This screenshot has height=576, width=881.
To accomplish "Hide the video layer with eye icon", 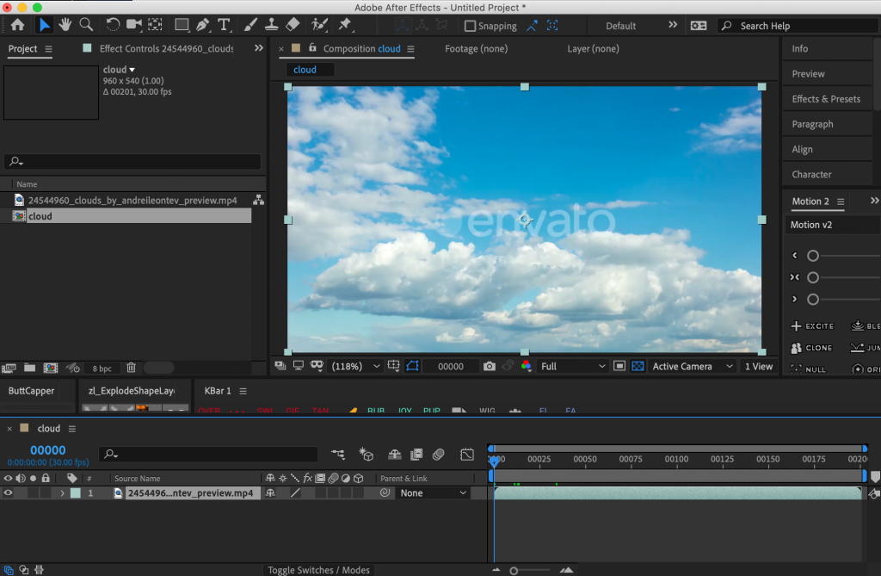I will click(9, 493).
